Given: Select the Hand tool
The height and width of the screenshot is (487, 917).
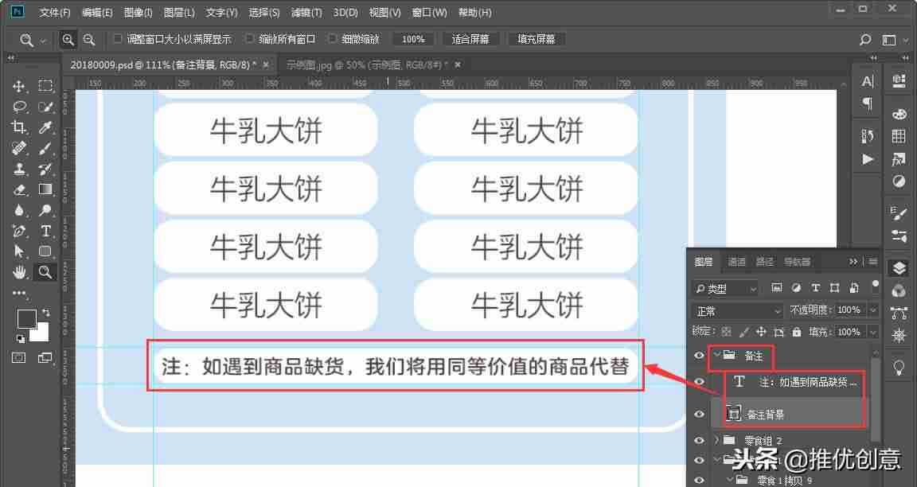Looking at the screenshot, I should coord(19,272).
